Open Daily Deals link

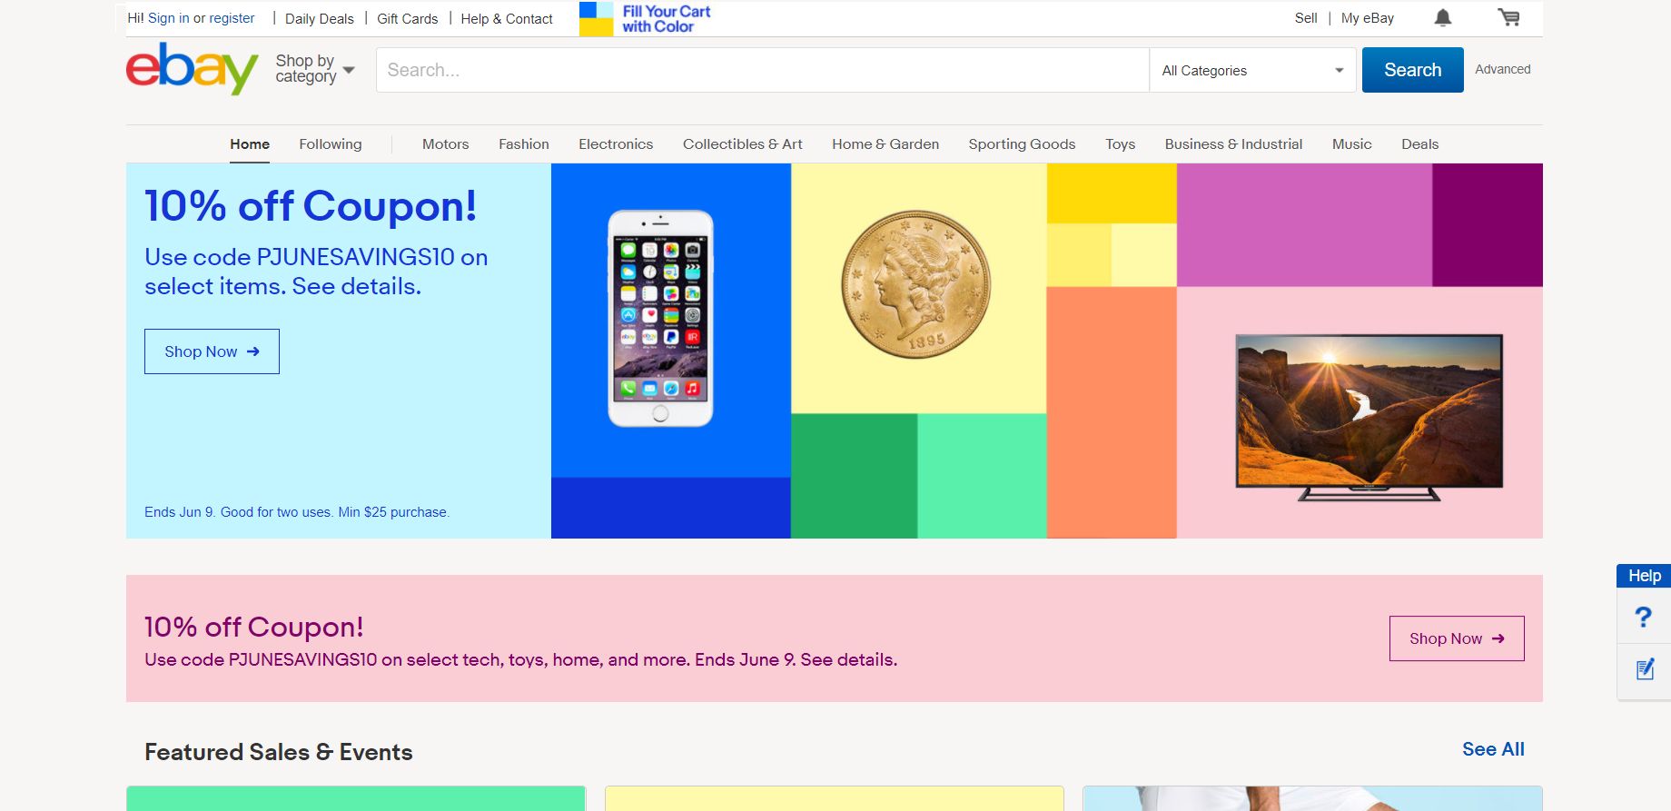tap(320, 19)
